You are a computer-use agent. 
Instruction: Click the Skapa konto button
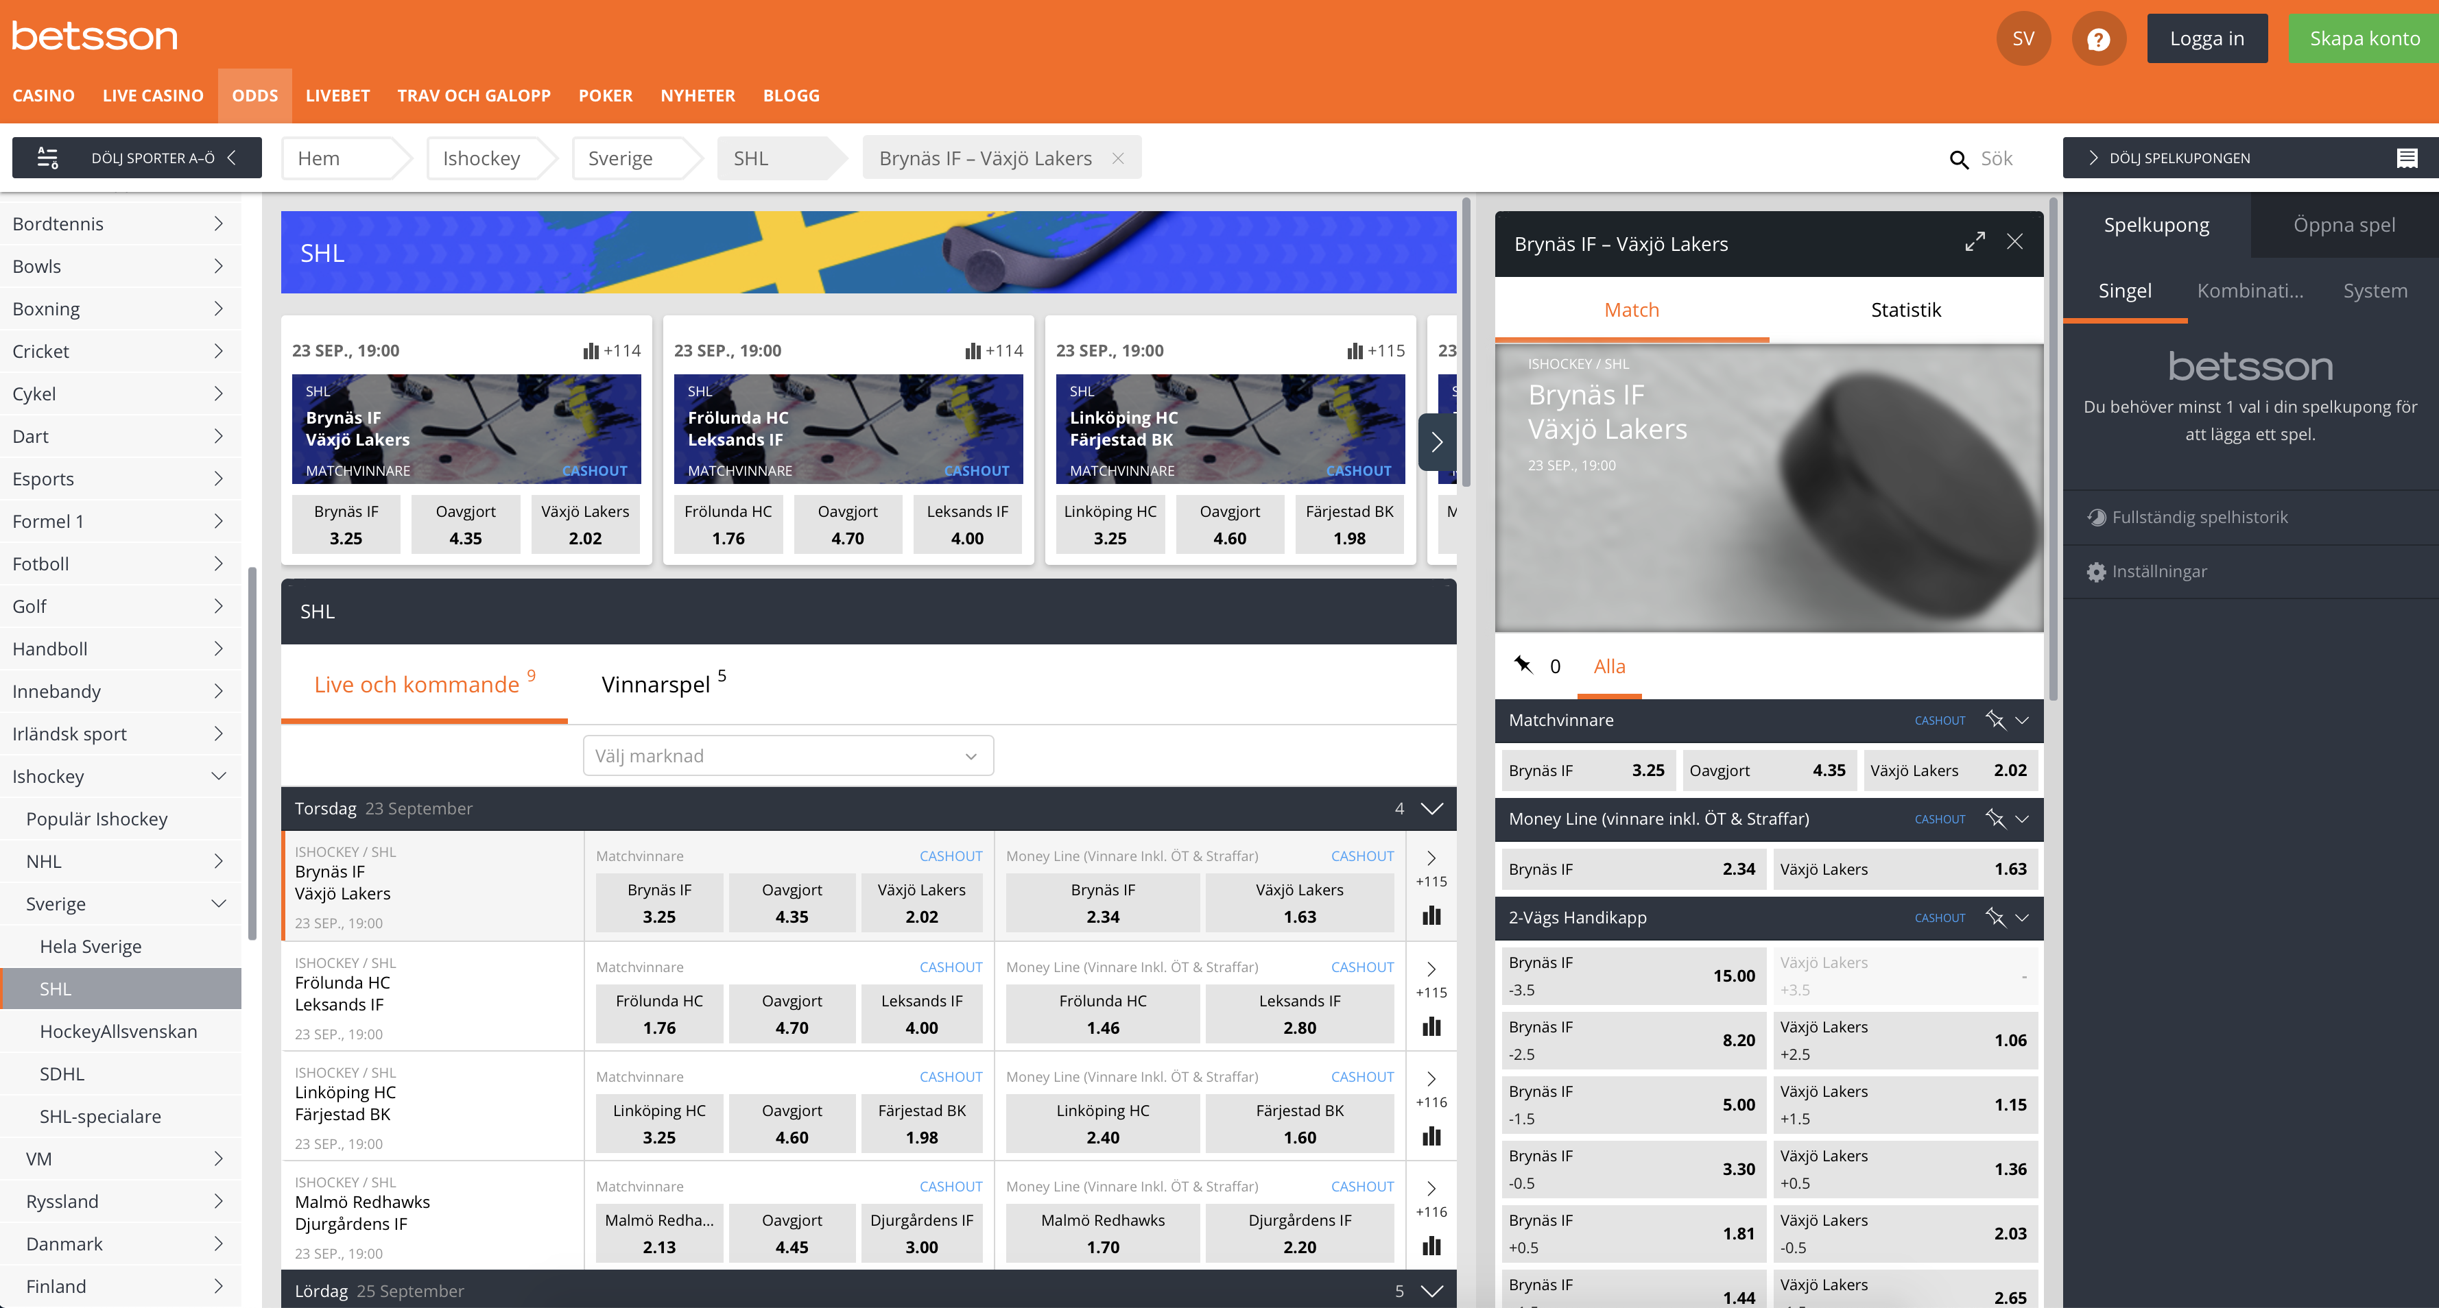tap(2361, 38)
